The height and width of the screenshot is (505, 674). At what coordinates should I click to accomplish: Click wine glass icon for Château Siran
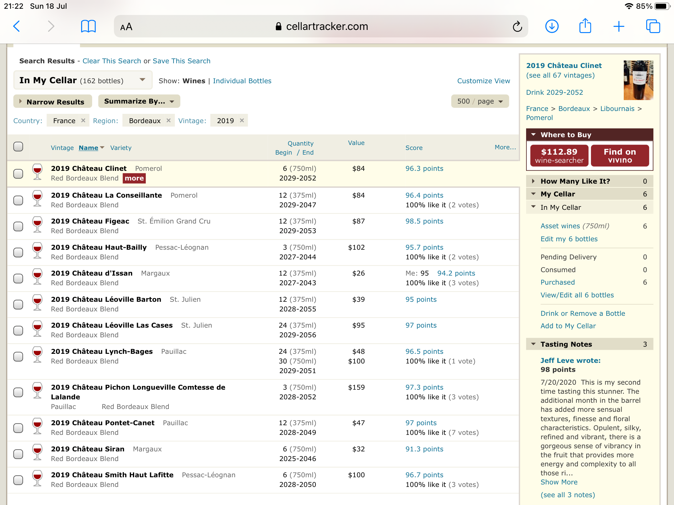coord(37,452)
